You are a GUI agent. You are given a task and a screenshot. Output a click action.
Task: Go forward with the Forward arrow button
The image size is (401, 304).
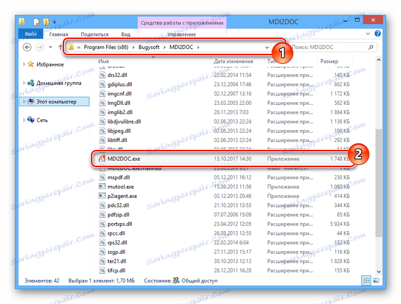point(39,47)
